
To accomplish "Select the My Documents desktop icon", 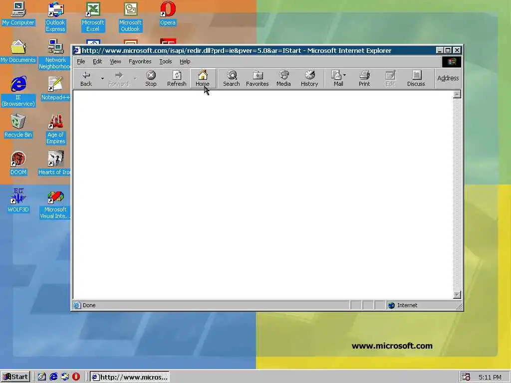I will 18,51.
